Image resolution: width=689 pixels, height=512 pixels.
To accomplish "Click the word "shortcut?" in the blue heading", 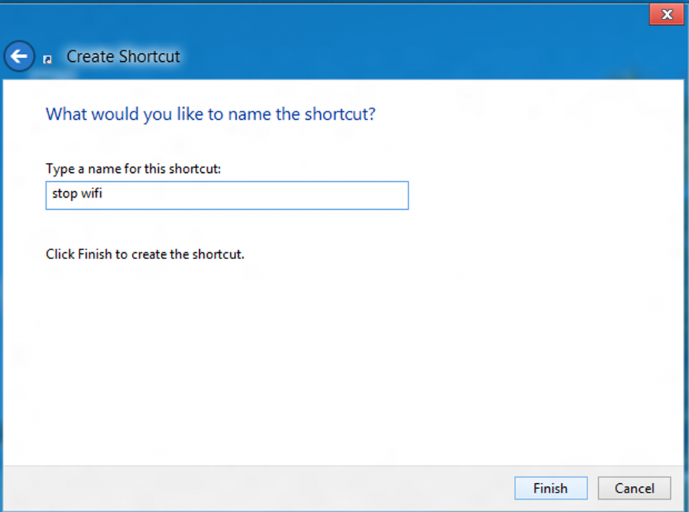I will [x=340, y=114].
